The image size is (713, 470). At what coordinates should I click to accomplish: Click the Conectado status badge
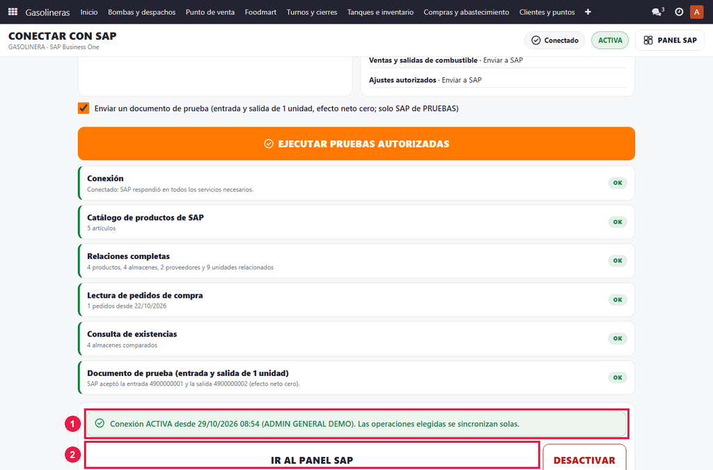pos(555,40)
